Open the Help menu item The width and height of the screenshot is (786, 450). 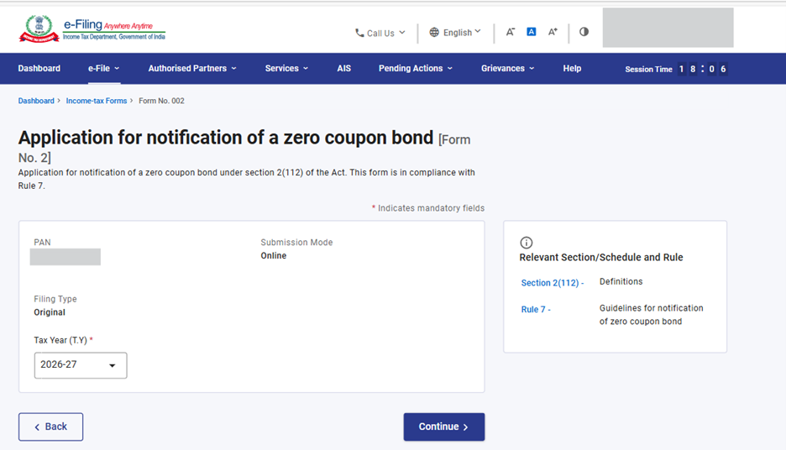(x=572, y=69)
